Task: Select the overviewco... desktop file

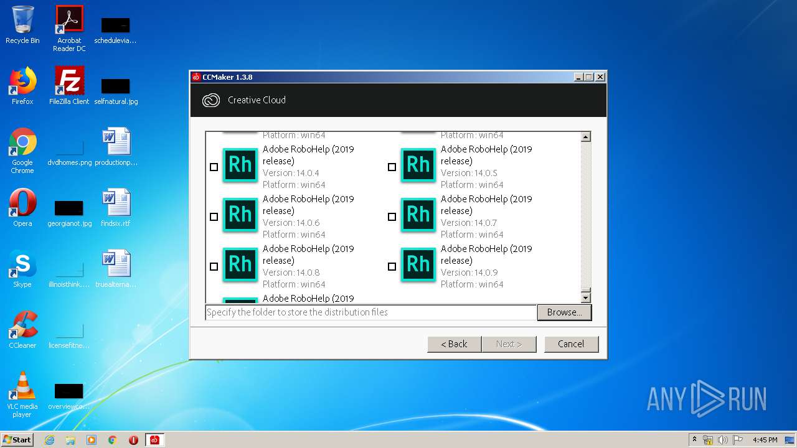Action: point(69,396)
